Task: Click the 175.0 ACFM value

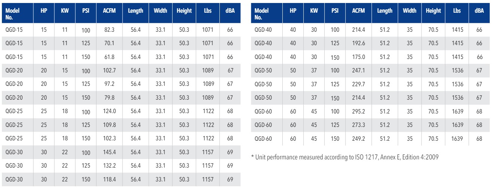Action: 358,57
